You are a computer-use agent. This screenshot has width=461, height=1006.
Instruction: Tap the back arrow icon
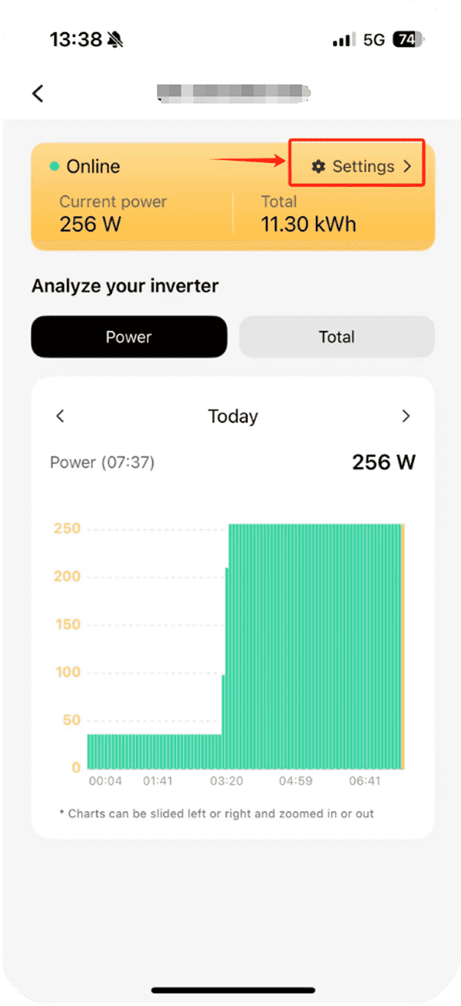(x=38, y=94)
